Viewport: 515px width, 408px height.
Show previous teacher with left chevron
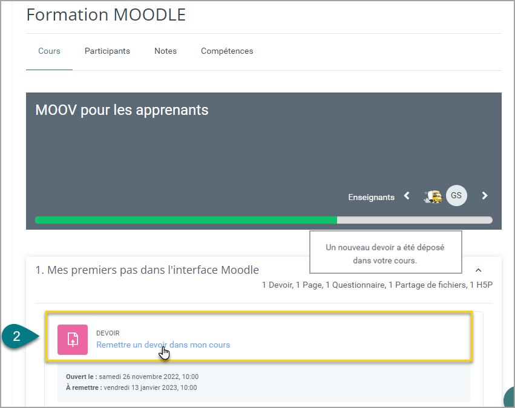click(407, 196)
